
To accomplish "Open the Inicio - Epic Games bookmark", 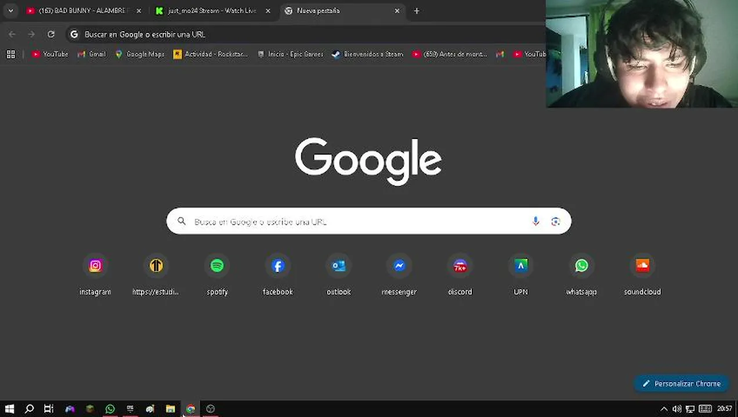I will click(x=290, y=54).
